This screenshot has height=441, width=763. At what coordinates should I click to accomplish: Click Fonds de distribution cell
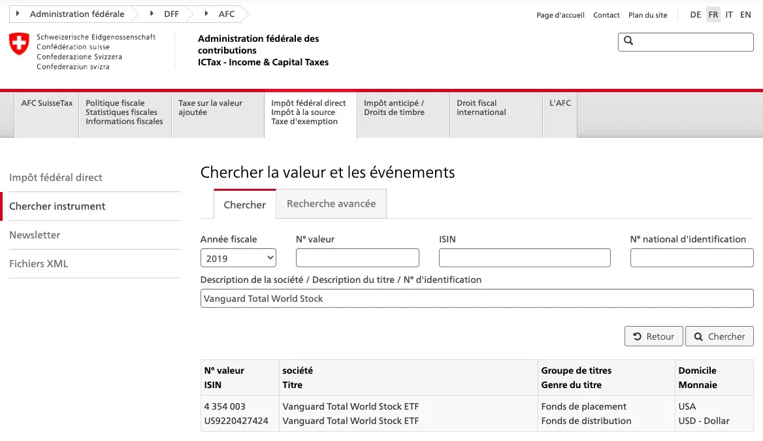586,421
